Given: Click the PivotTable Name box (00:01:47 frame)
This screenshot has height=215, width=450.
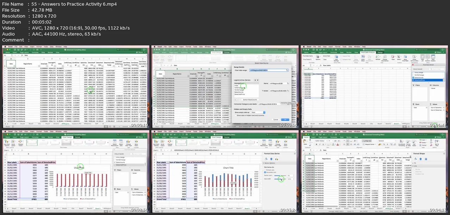Looking at the screenshot, I should [x=308, y=59].
